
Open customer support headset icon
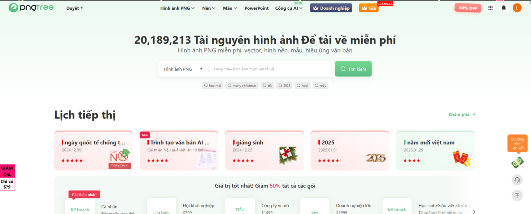(x=517, y=180)
